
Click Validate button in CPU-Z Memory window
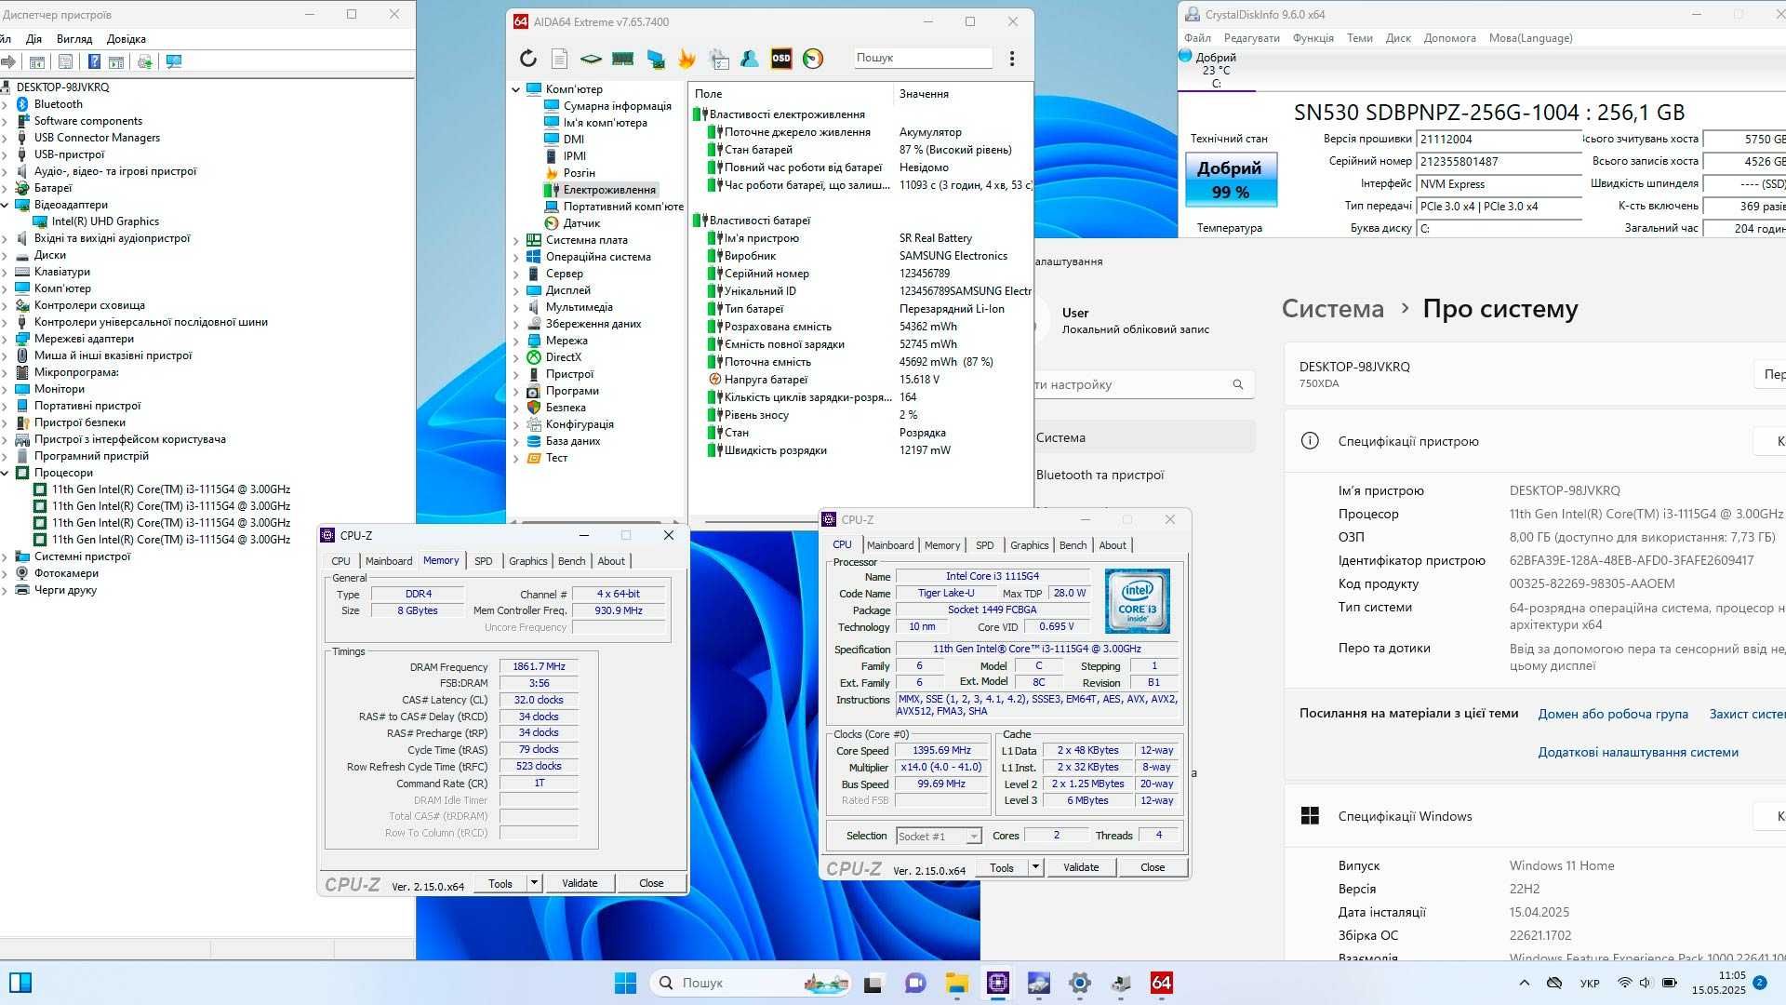tap(580, 883)
